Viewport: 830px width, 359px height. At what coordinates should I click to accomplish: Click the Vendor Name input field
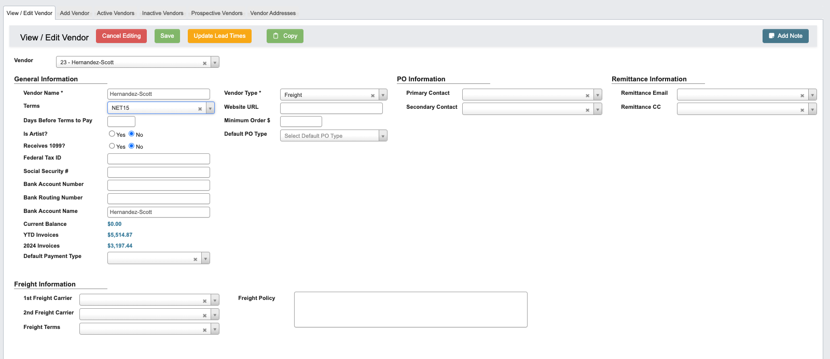159,94
